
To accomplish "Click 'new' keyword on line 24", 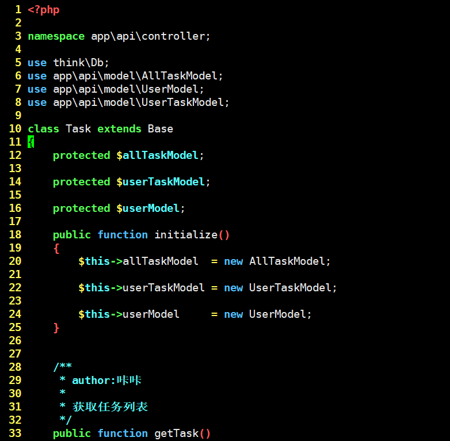I will 233,314.
